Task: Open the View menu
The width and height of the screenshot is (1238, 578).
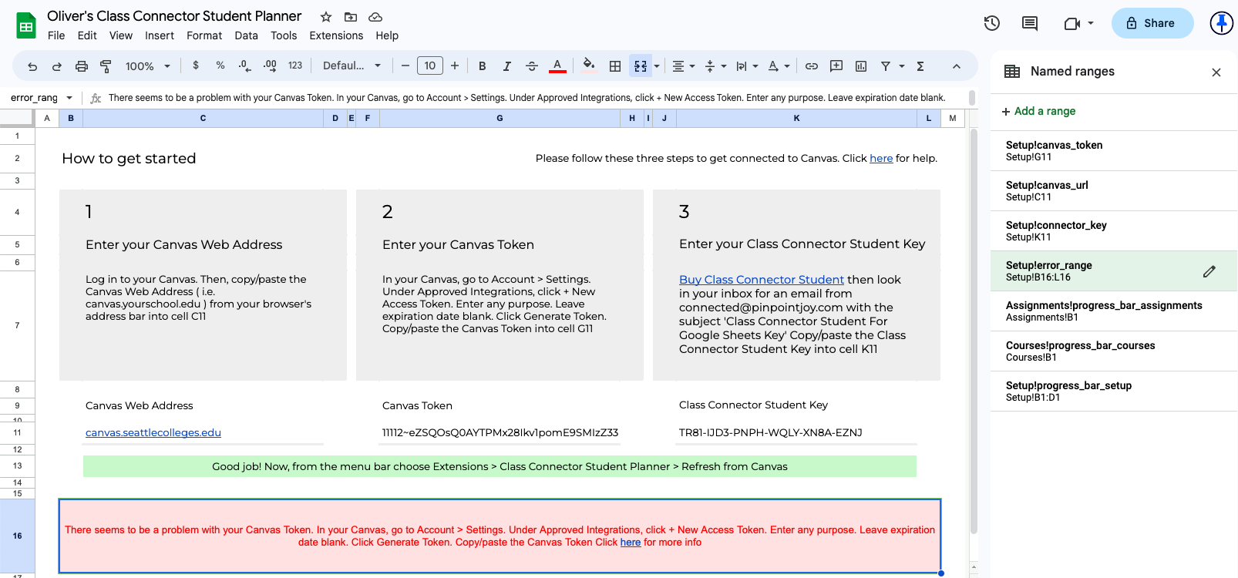Action: 121,35
